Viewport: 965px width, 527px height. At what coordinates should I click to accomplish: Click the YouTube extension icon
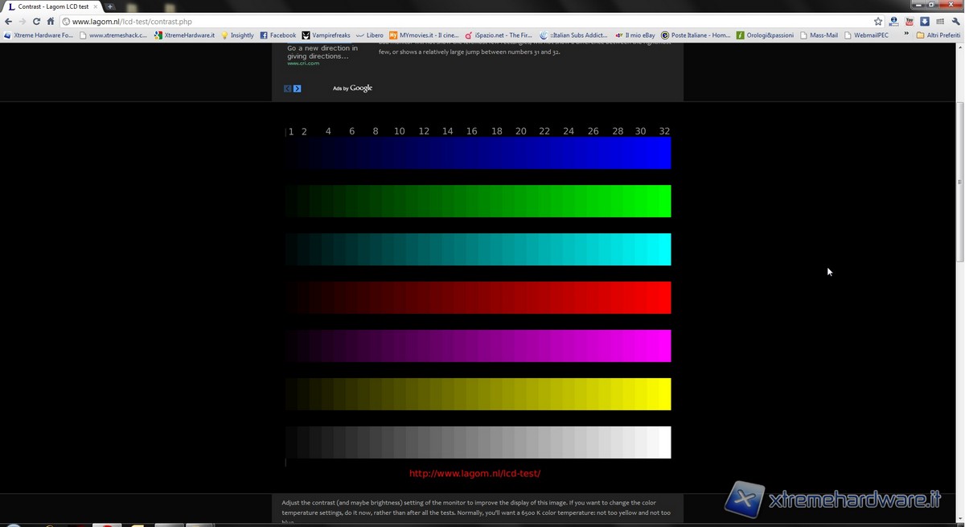[x=910, y=22]
